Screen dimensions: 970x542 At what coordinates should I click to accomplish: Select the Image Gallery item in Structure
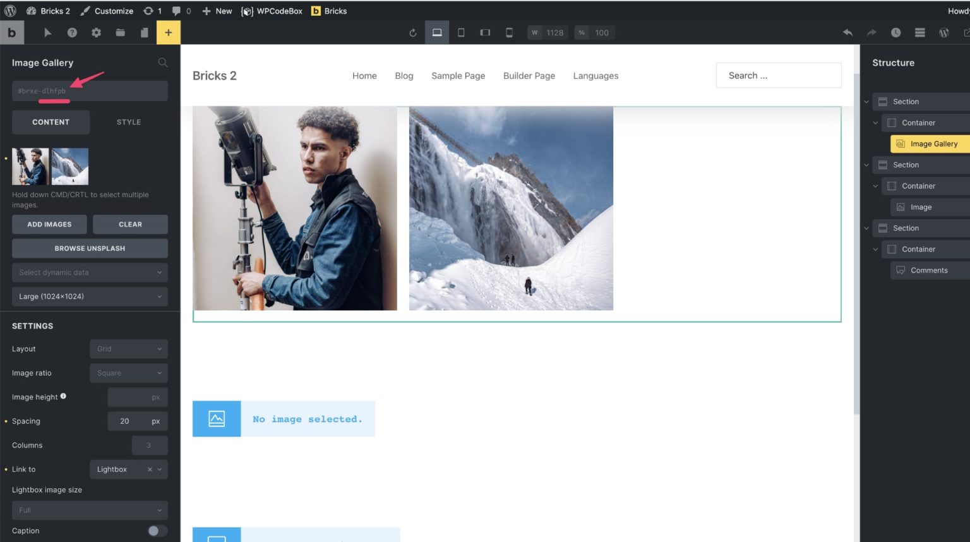tap(935, 143)
